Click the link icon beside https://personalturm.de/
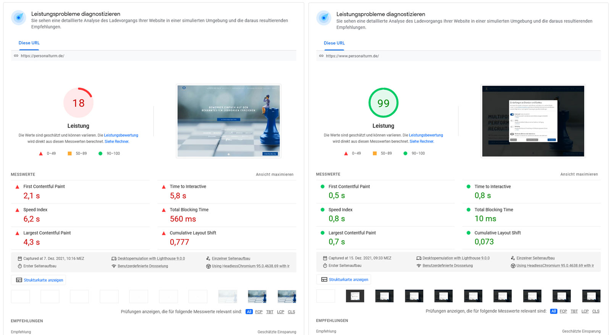The height and width of the screenshot is (335, 611). pyautogui.click(x=16, y=56)
